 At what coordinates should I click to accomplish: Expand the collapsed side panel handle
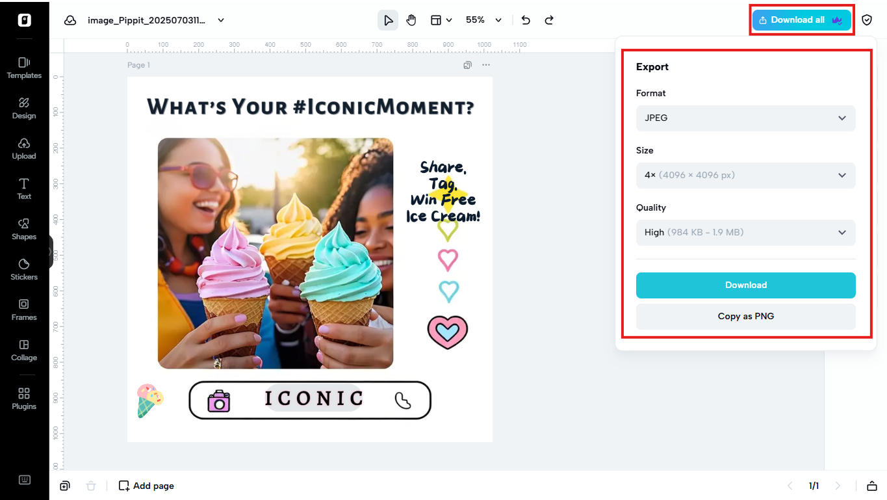(51, 252)
